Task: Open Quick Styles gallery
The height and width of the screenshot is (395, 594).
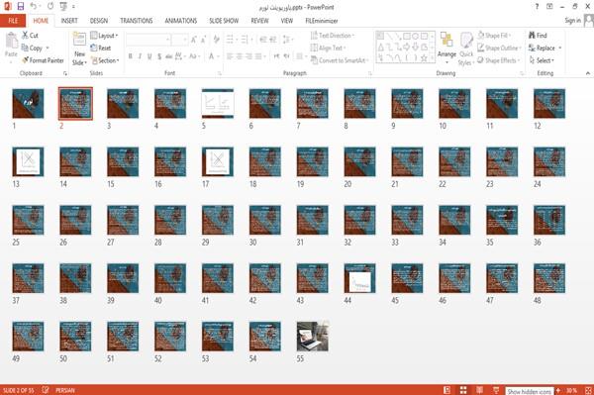Action: pos(466,49)
